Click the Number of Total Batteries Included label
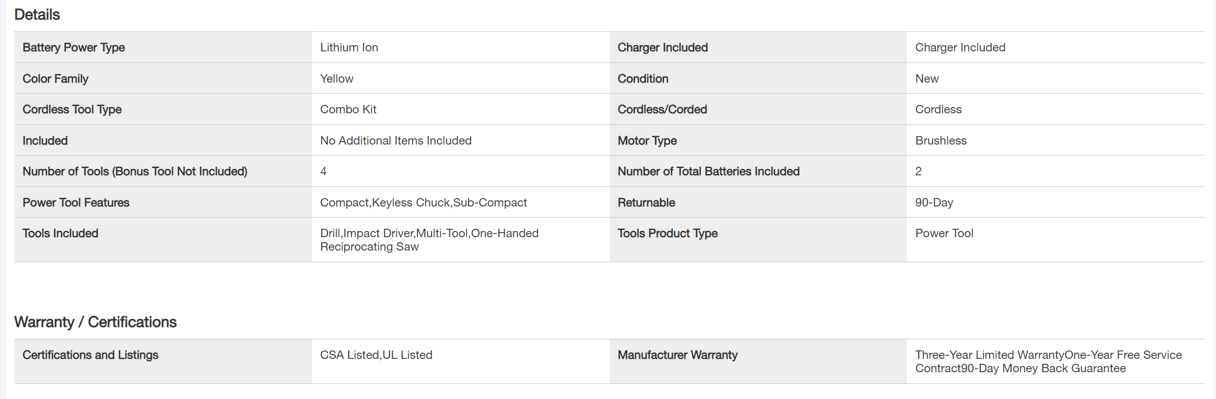Screen dimensions: 1216x399 click(x=708, y=171)
